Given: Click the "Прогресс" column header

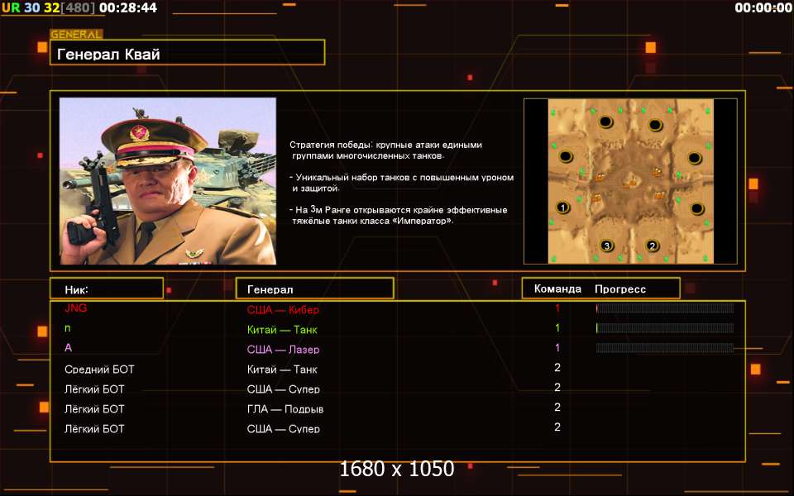Looking at the screenshot, I should [x=620, y=289].
